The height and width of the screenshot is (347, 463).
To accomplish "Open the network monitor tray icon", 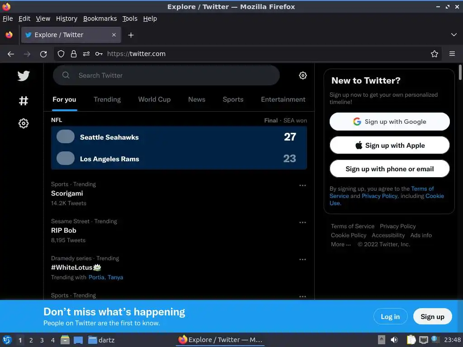I will [423, 340].
